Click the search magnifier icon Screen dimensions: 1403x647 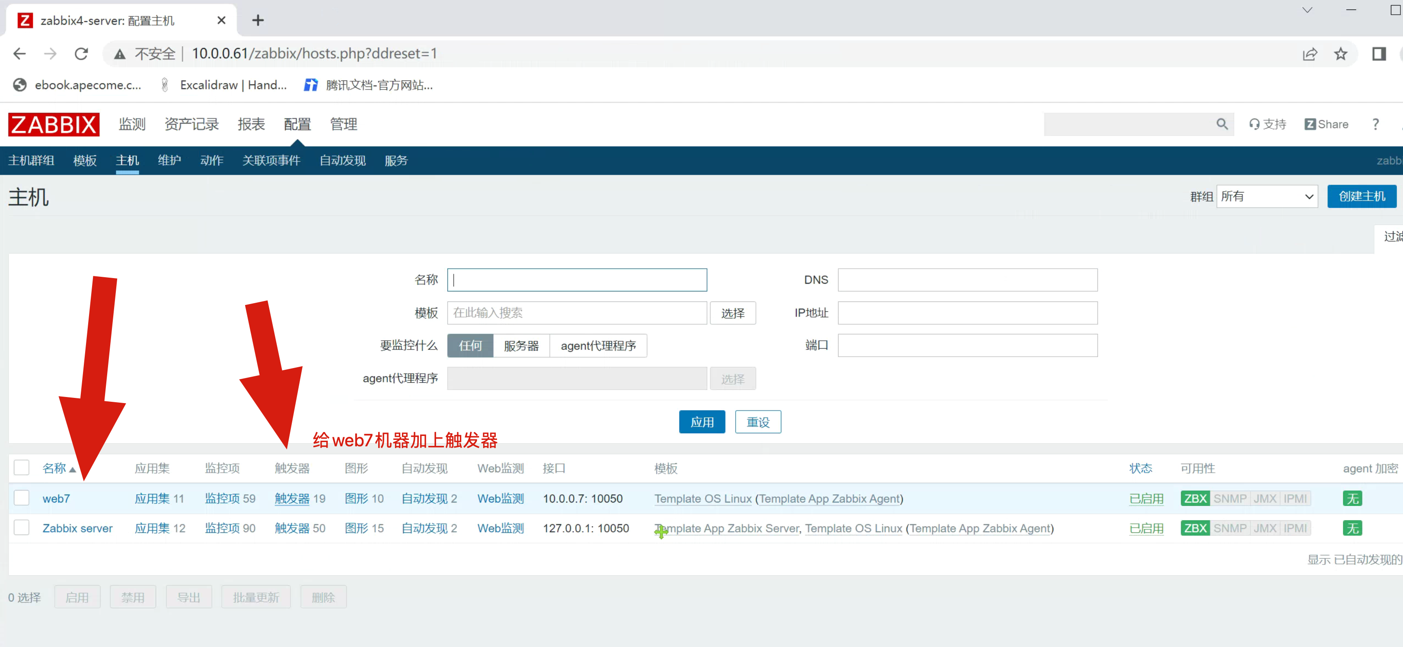(x=1221, y=124)
